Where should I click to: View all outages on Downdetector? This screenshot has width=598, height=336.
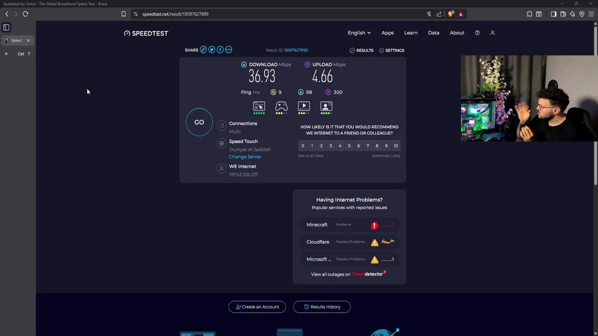[349, 274]
